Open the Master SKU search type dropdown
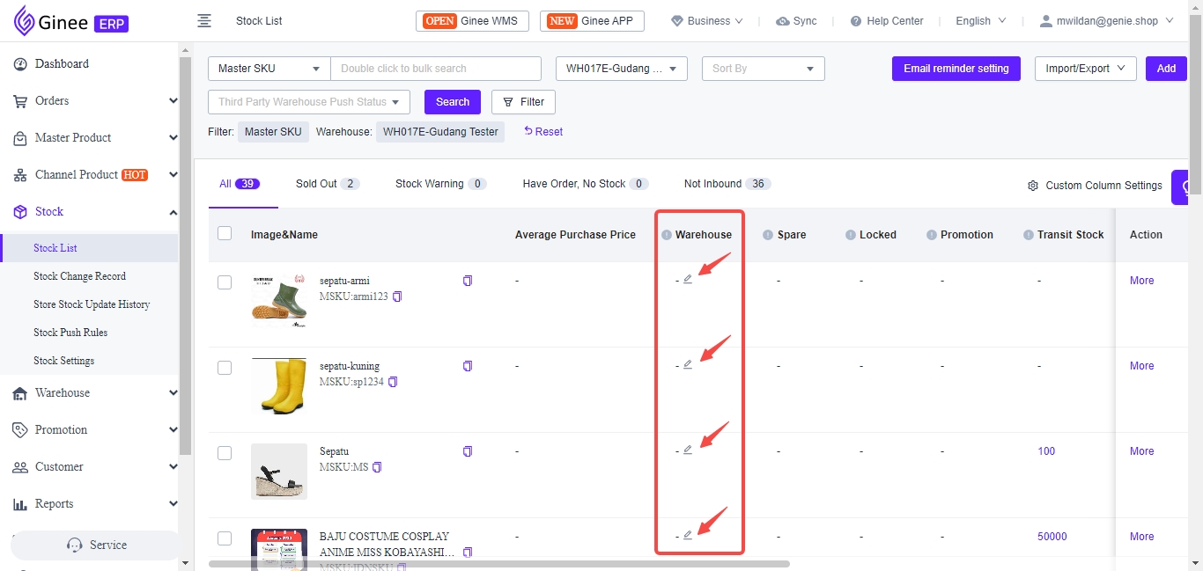Viewport: 1203px width, 571px height. pos(269,69)
